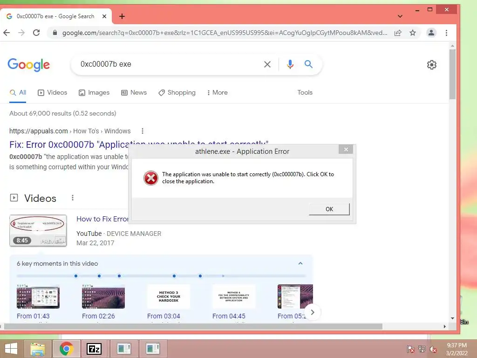477x358 pixels.
Task: Click the Action Center flag tray icon
Action: pos(410,349)
